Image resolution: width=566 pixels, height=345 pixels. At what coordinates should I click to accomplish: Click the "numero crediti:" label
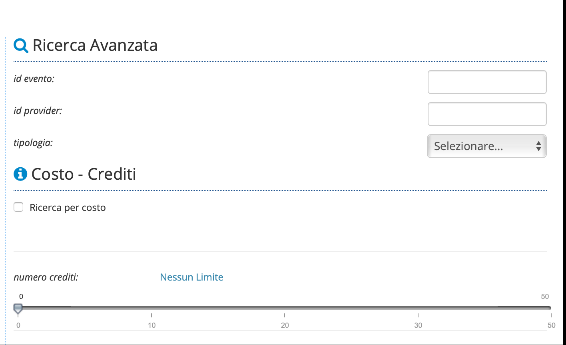pos(46,277)
